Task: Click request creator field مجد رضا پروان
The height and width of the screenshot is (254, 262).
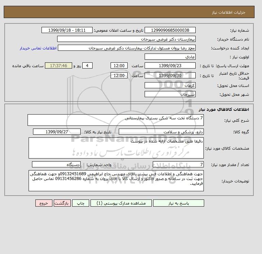Action: point(127,48)
